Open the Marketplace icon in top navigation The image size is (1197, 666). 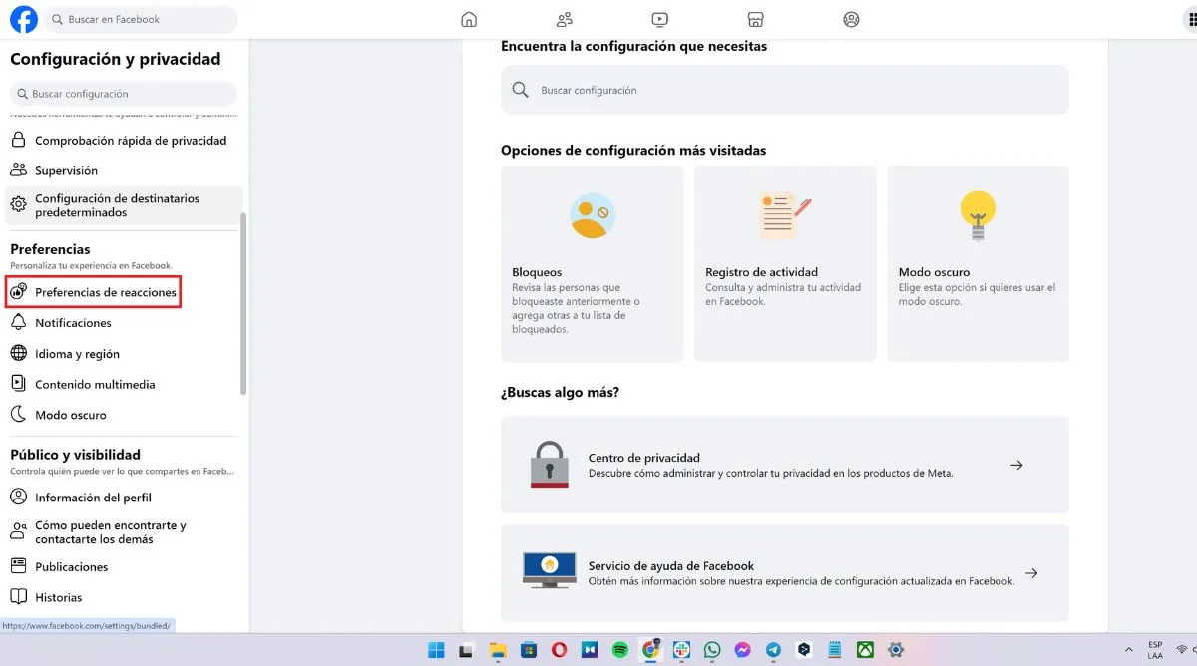point(755,19)
